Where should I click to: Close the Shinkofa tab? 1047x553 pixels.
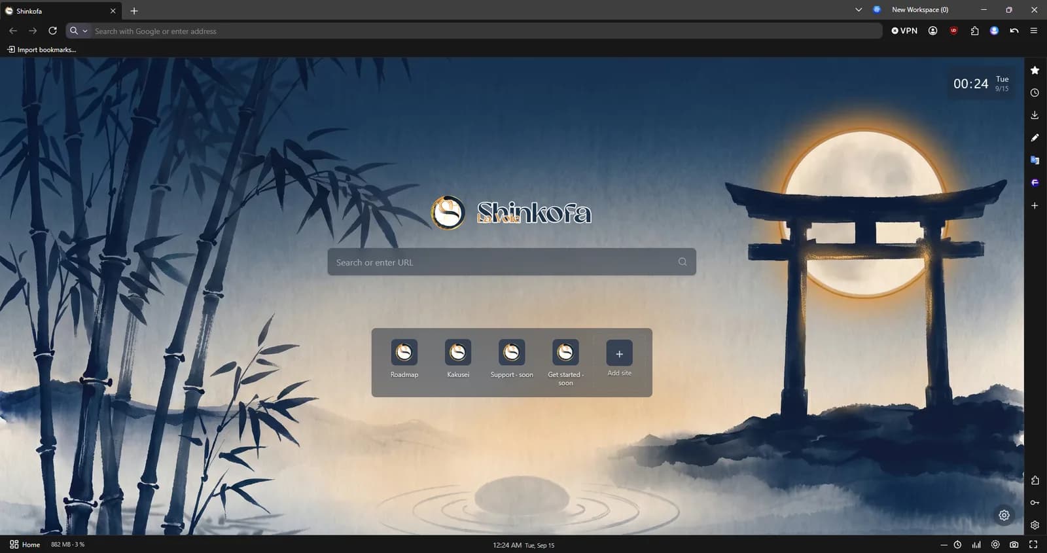click(113, 11)
